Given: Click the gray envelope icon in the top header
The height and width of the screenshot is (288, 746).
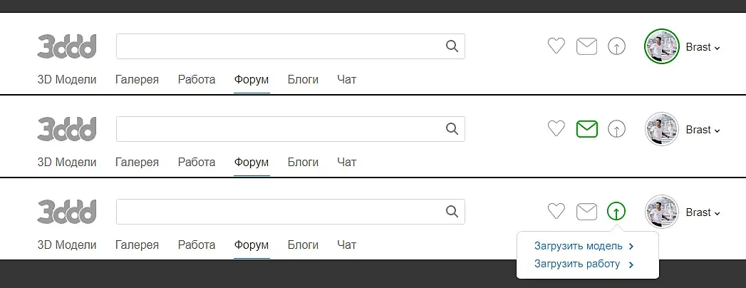Looking at the screenshot, I should point(586,46).
